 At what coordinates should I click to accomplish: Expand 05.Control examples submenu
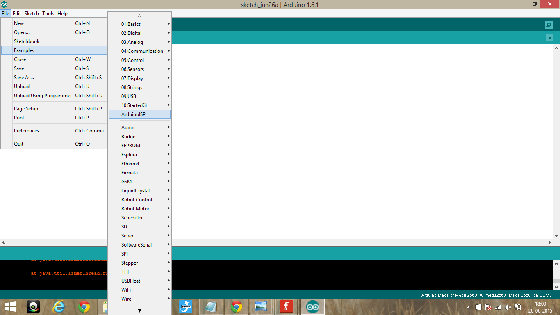(x=139, y=60)
